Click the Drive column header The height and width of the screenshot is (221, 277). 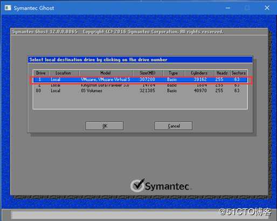pos(41,73)
